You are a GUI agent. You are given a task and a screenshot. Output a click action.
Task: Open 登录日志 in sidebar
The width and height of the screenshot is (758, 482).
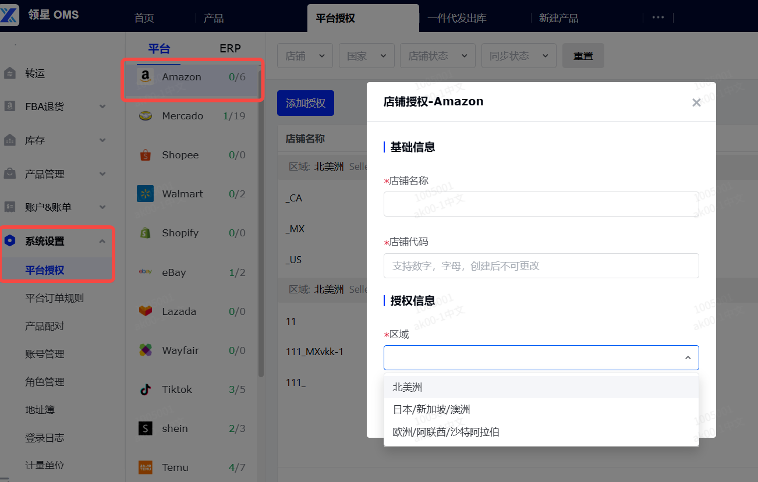click(45, 438)
